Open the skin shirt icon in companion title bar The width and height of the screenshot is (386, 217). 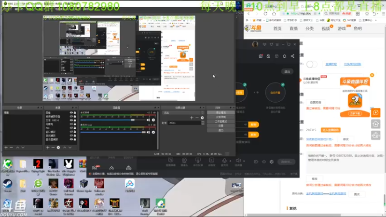click(x=271, y=44)
